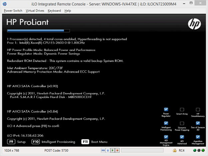Click the POST Code: 5730 text
The height and width of the screenshot is (156, 208).
tap(56, 150)
